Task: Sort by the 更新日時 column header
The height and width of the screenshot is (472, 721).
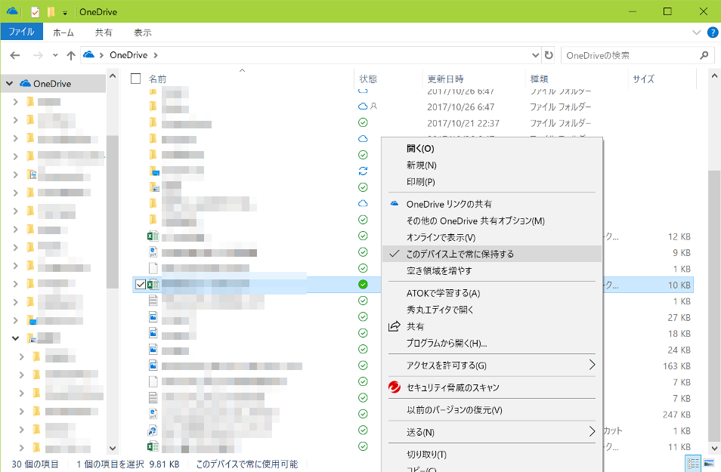Action: (445, 79)
